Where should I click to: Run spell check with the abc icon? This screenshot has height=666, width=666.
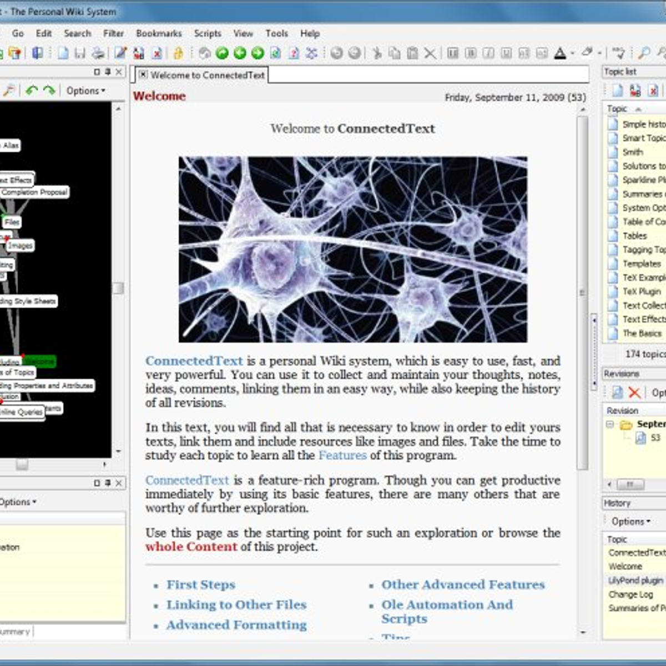tap(618, 53)
